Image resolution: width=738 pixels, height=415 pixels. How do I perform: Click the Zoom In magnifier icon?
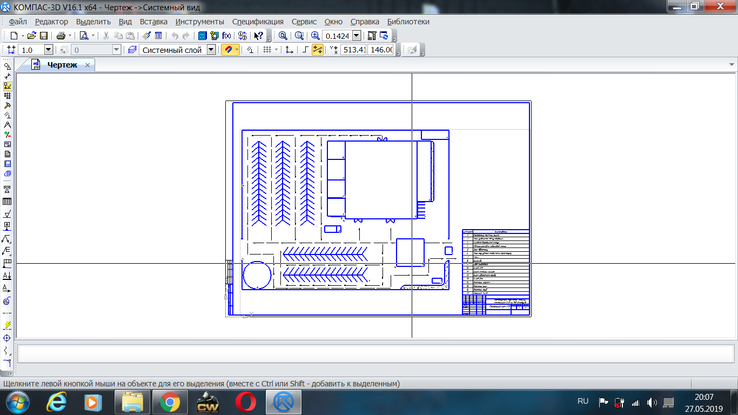(316, 36)
